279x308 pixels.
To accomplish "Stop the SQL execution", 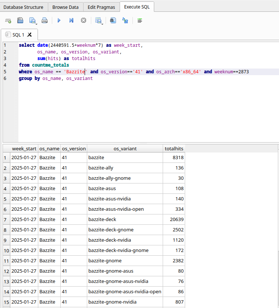I will [84, 21].
